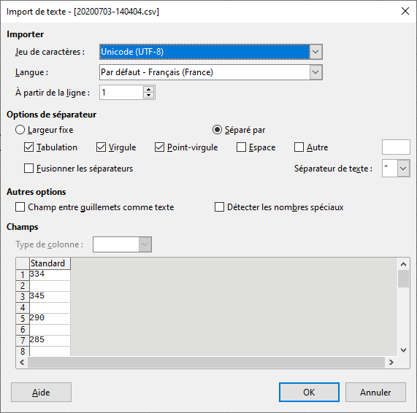Expand the Langue dropdown list
417x413 pixels.
tap(315, 72)
